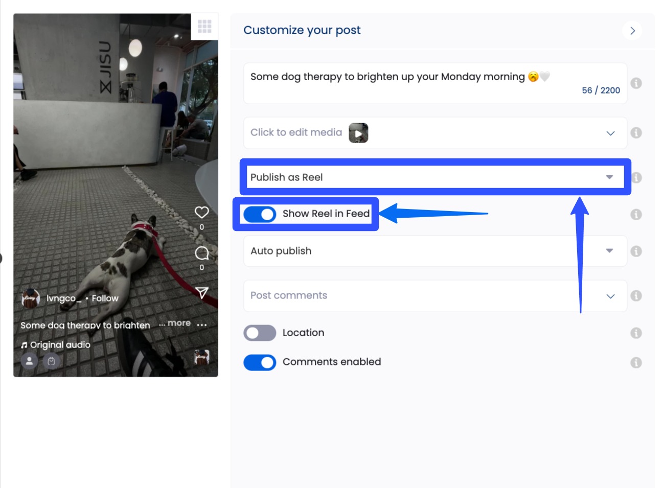Click the Follow link on preview

pos(105,298)
